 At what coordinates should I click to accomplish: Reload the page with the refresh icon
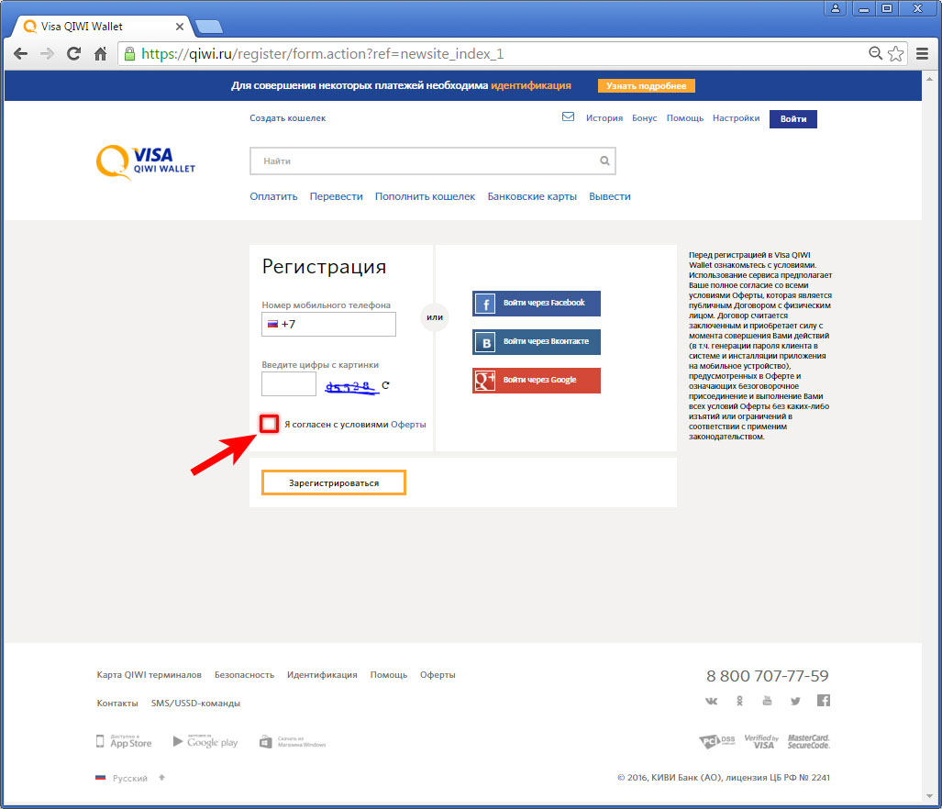pos(74,54)
